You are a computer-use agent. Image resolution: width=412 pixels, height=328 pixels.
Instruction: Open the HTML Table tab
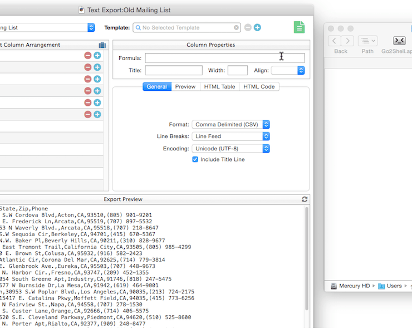[x=219, y=86]
